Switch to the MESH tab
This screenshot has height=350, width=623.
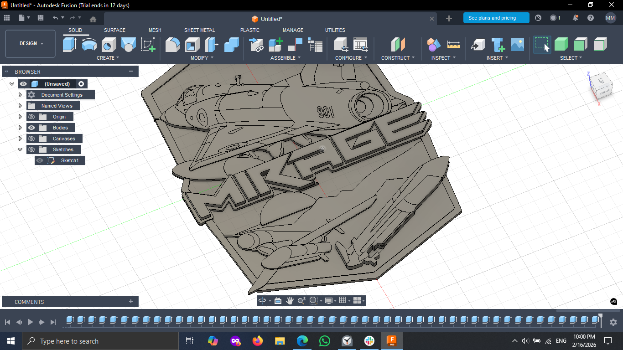[x=155, y=30]
